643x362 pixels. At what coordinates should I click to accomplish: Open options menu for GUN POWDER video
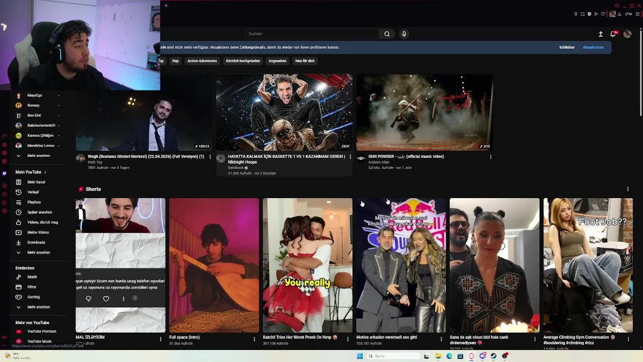(x=490, y=156)
